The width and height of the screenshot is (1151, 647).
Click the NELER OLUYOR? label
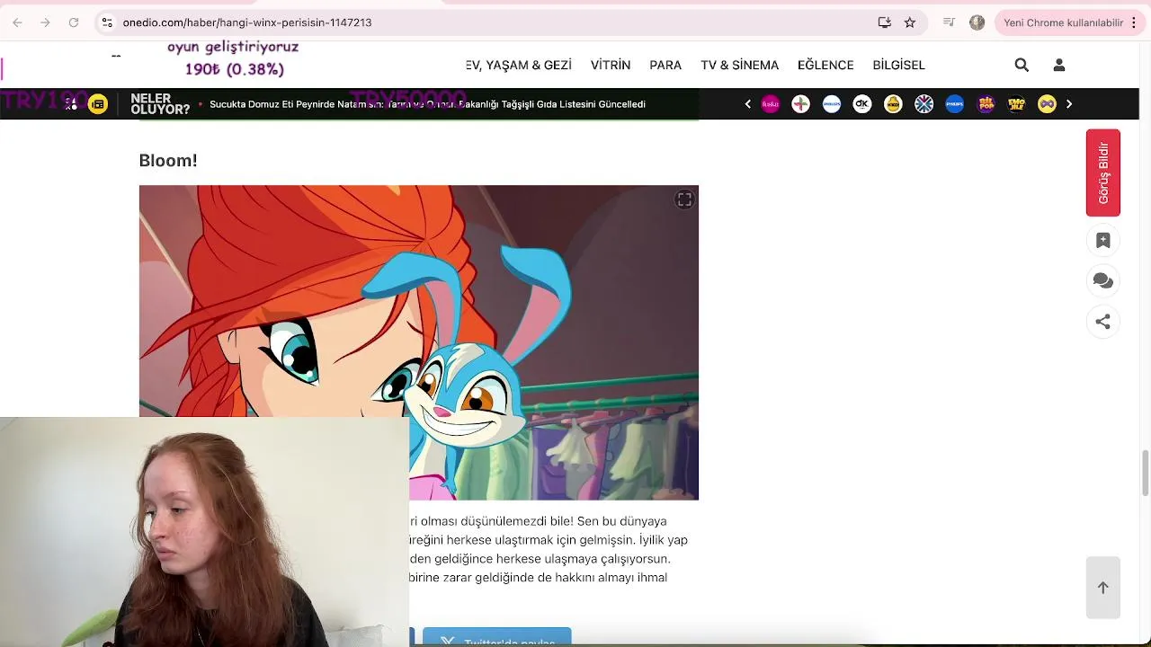tap(160, 104)
